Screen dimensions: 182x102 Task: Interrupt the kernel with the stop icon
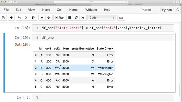[x=70, y=18]
